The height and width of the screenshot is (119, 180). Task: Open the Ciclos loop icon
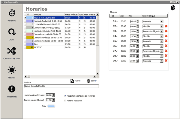point(12,32)
